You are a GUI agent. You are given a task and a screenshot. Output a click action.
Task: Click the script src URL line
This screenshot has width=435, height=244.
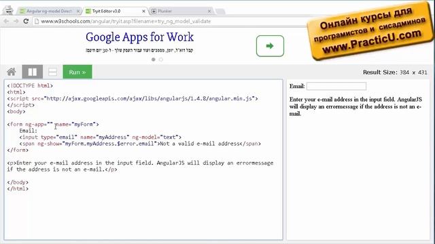point(133,98)
